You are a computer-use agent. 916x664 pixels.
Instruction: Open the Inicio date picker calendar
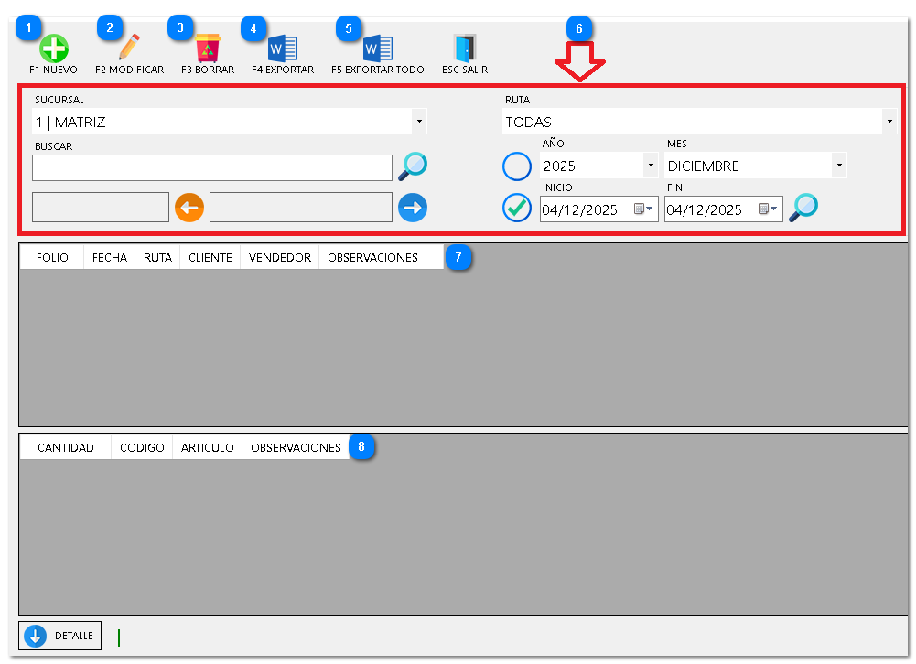tap(645, 209)
